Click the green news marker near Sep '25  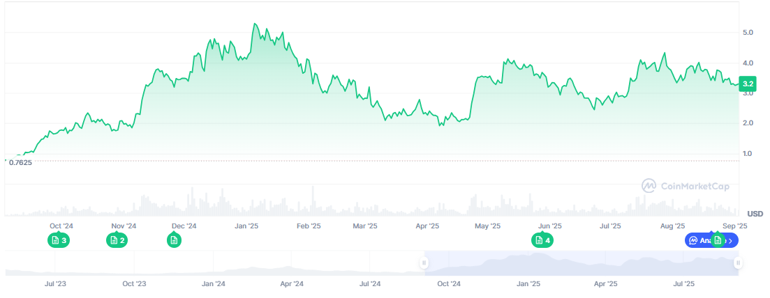pos(717,240)
